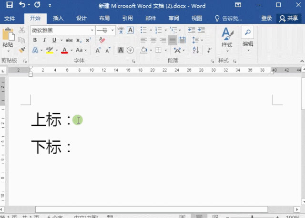Open the 样式 styles gallery
The width and height of the screenshot is (305, 218).
pos(227,40)
